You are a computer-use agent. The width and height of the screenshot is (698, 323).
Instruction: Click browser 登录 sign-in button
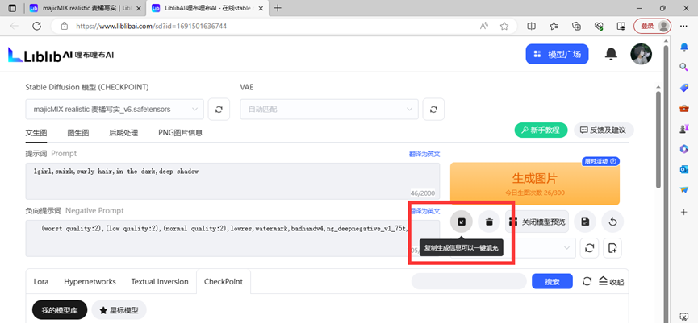coord(652,27)
